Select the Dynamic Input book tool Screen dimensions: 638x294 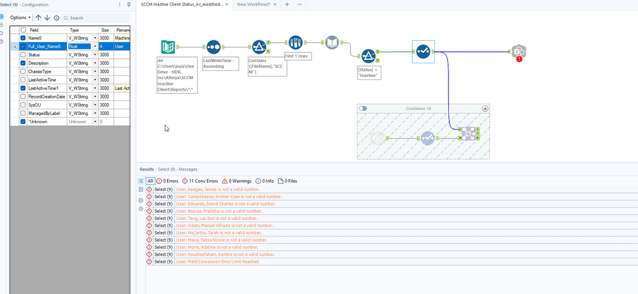(x=332, y=42)
